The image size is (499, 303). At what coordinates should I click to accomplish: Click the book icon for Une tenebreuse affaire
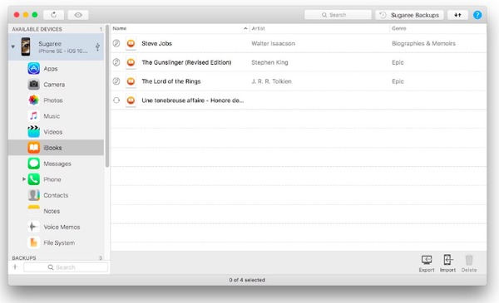[x=131, y=100]
